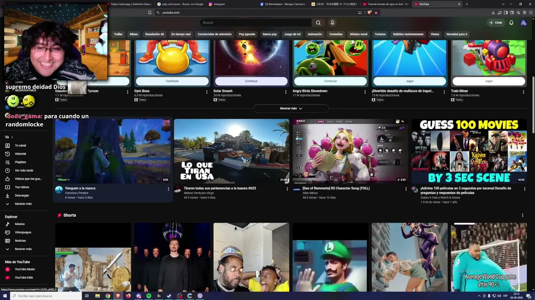The height and width of the screenshot is (300, 535).
Task: Open the Gym Boss card options menu
Action: pos(207,92)
